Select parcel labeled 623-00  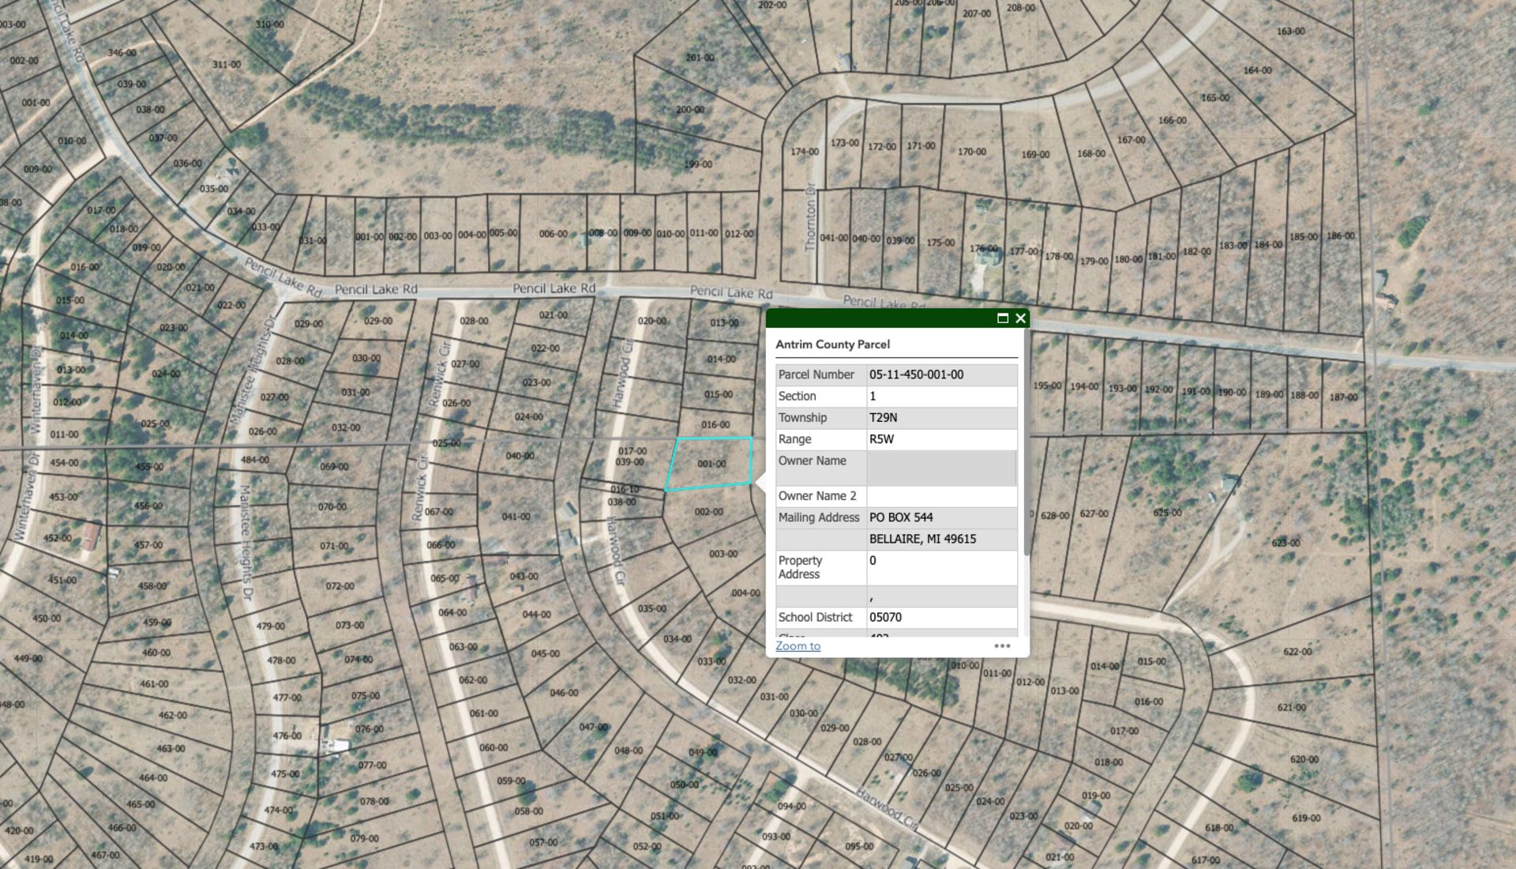click(1285, 543)
